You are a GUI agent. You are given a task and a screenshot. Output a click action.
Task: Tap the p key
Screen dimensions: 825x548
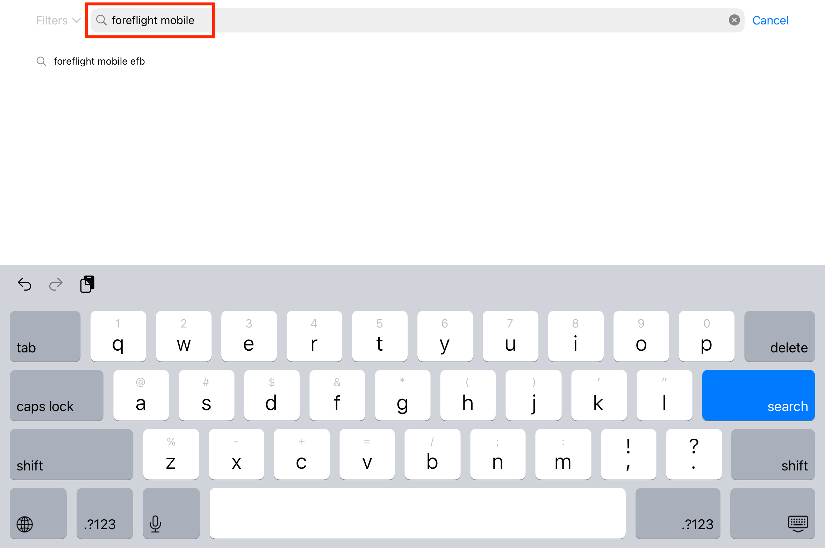pos(707,336)
